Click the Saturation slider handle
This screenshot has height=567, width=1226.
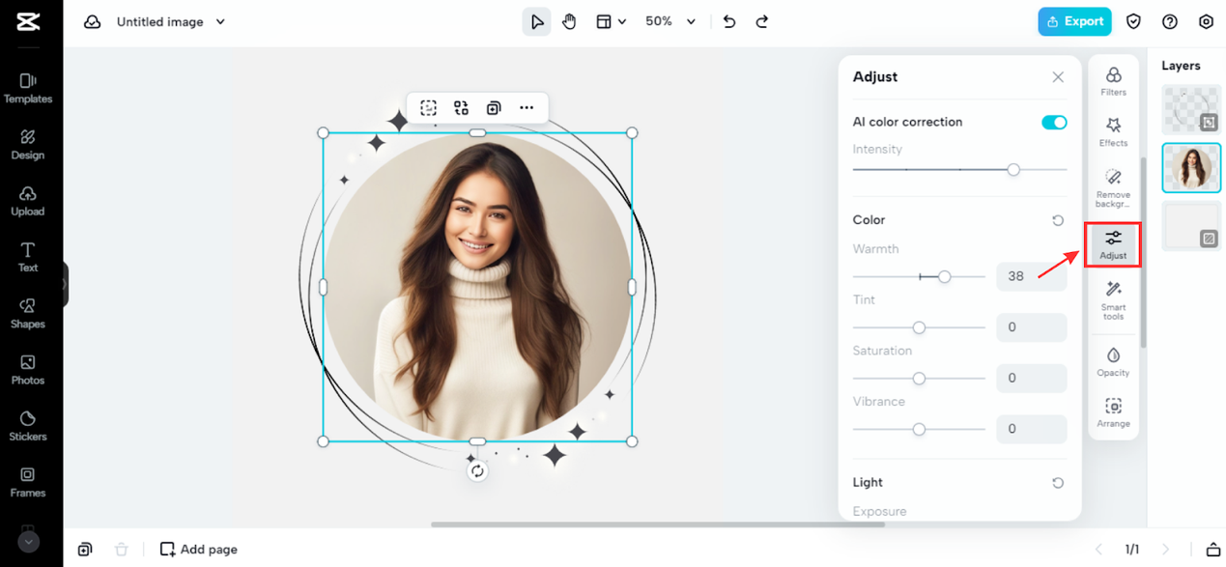[920, 379]
